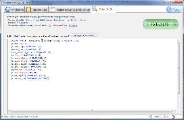Click the BlogDemo table name link
Image resolution: width=184 pixels, height=120 pixels.
[59, 20]
